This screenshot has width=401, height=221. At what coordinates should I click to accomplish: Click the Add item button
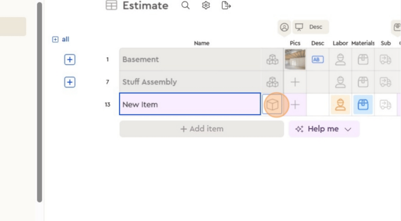(201, 129)
